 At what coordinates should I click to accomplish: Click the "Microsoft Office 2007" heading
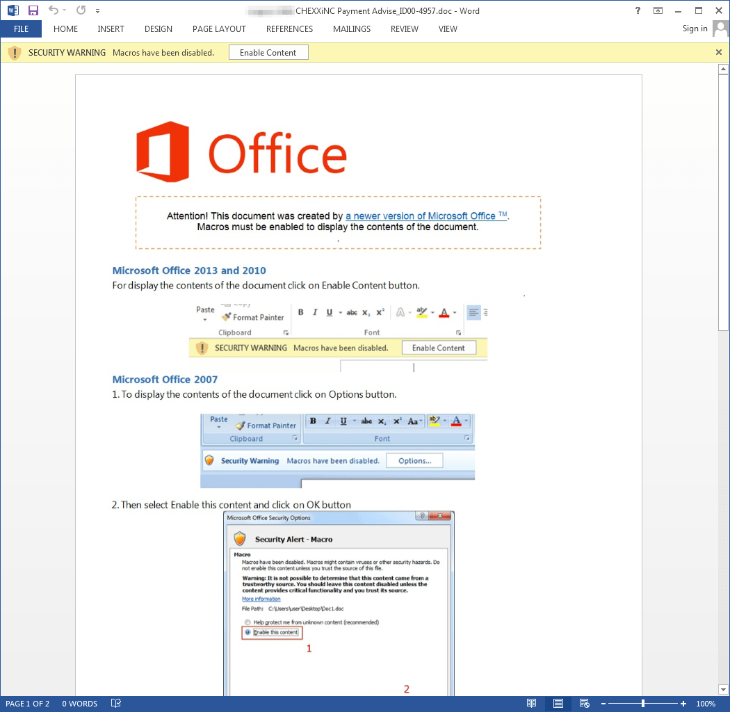pyautogui.click(x=165, y=380)
